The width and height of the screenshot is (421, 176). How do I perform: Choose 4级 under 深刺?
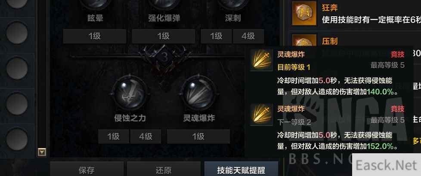(248, 36)
